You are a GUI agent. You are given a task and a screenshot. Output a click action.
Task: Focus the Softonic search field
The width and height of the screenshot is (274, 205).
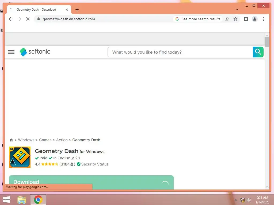tap(180, 52)
